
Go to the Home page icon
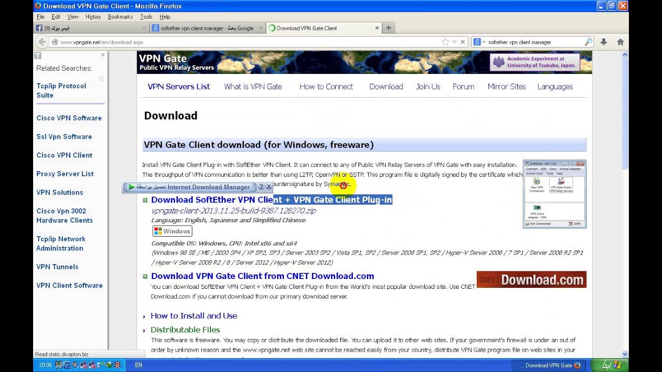[x=621, y=42]
